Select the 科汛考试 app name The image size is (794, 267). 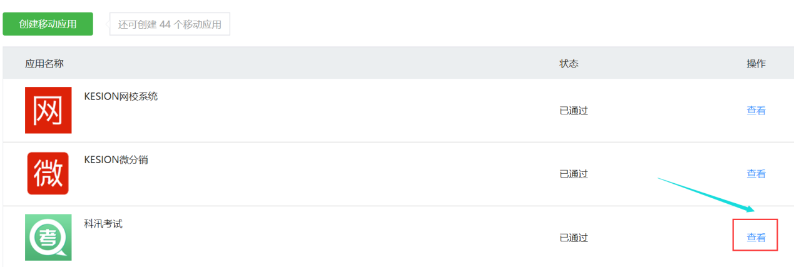(x=103, y=223)
